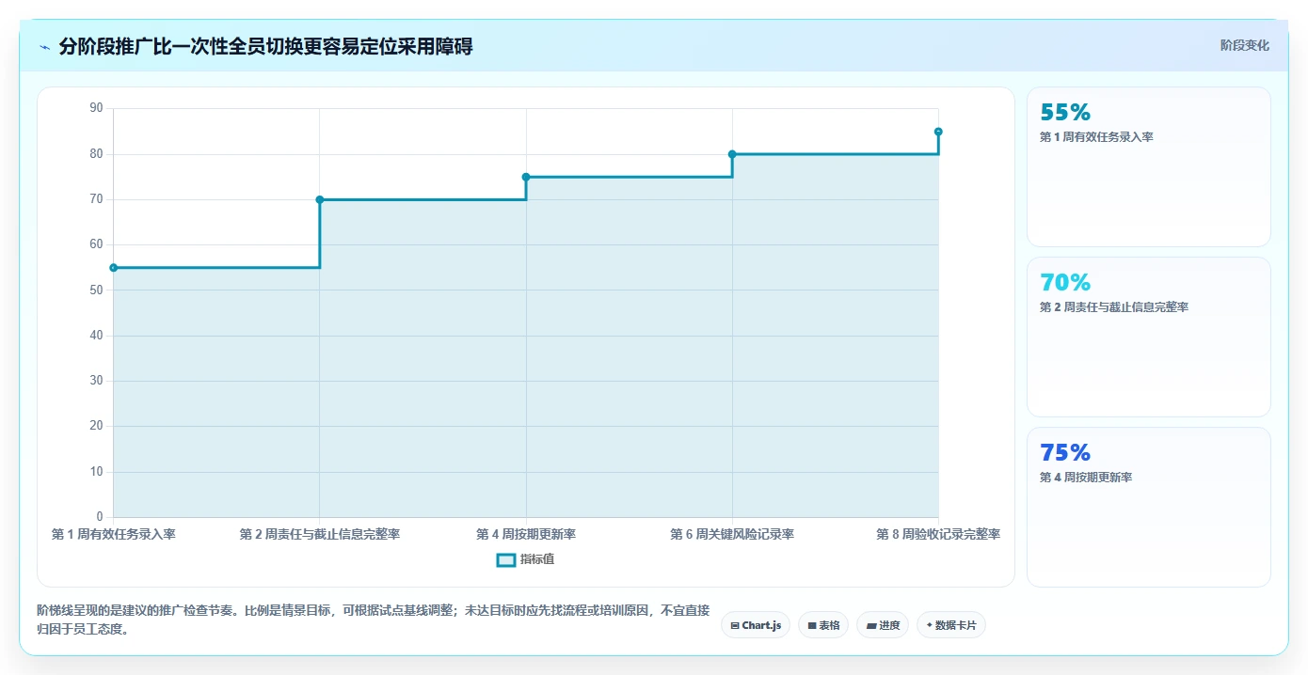Click the Chart.js tag chip

point(756,625)
